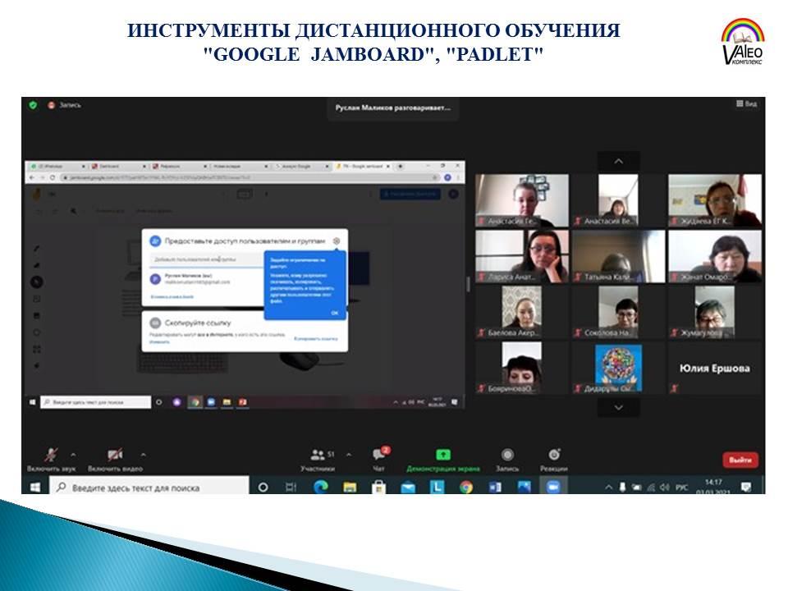788x591 pixels.
Task: Click the Запись record button in Zoom toolbar
Action: tap(507, 460)
